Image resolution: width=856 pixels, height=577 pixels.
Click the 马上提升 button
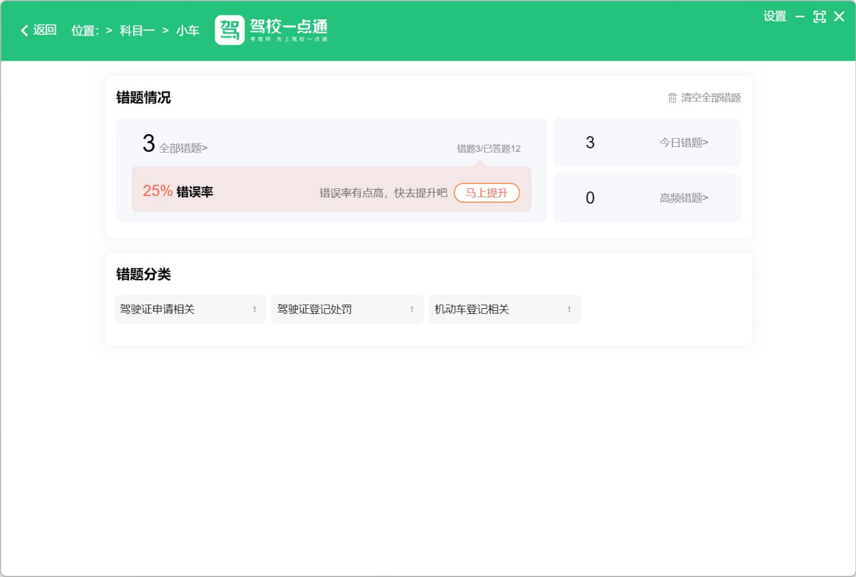[x=487, y=193]
